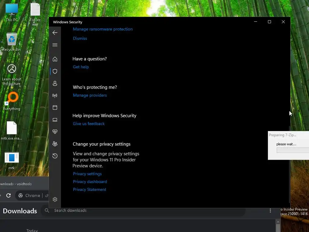Open Chrome downloads more actions menu

tap(270, 211)
